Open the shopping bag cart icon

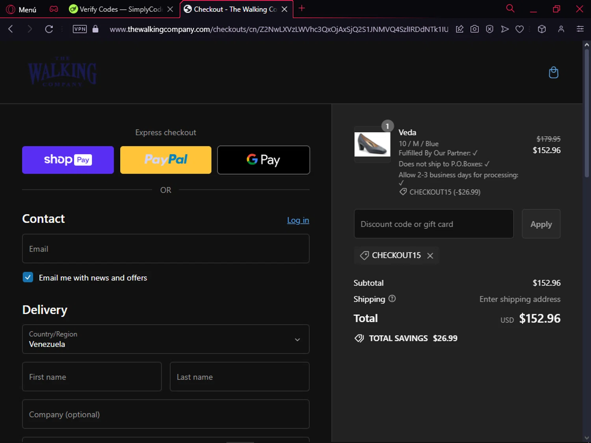pyautogui.click(x=554, y=72)
